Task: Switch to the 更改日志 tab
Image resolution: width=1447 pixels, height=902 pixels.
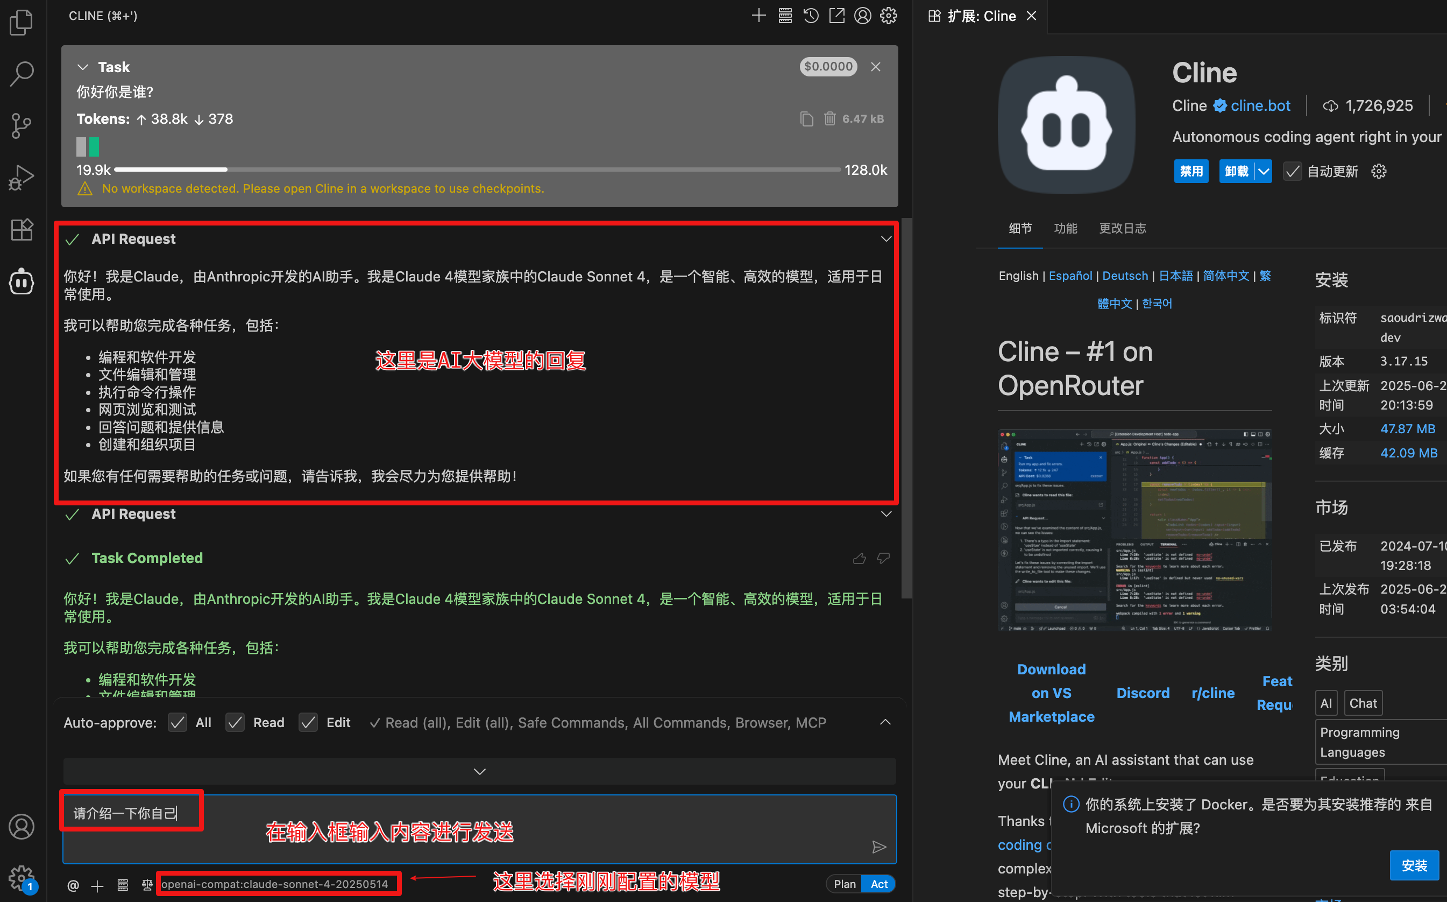Action: 1123,228
